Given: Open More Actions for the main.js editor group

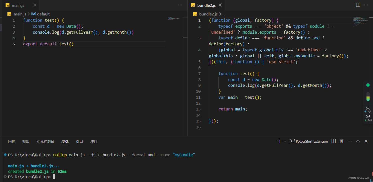Looking at the screenshot, I should point(180,5).
